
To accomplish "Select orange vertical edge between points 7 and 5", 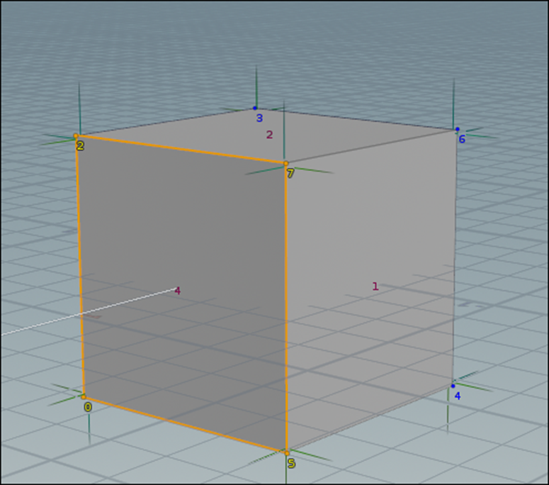I will 286,308.
